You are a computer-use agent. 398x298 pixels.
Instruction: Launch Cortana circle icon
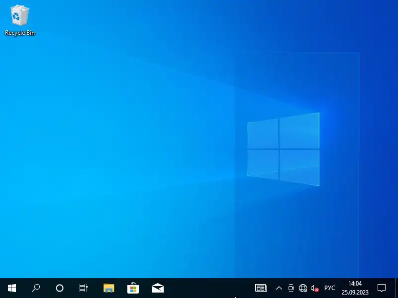[x=60, y=288]
